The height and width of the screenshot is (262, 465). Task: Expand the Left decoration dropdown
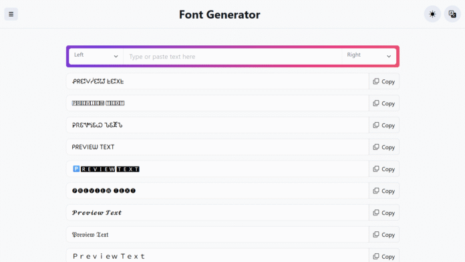coord(96,56)
